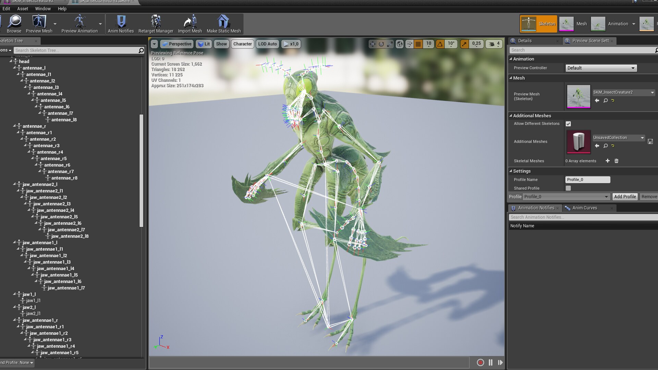Viewport: 658px width, 370px height.
Task: Toggle world coordinate system globe icon
Action: (400, 44)
